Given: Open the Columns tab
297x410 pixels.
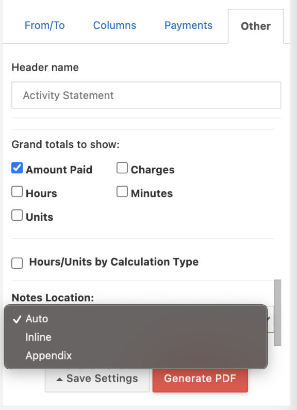Looking at the screenshot, I should coord(114,25).
